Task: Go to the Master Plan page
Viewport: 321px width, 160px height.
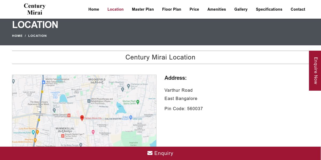Action: 143,9
